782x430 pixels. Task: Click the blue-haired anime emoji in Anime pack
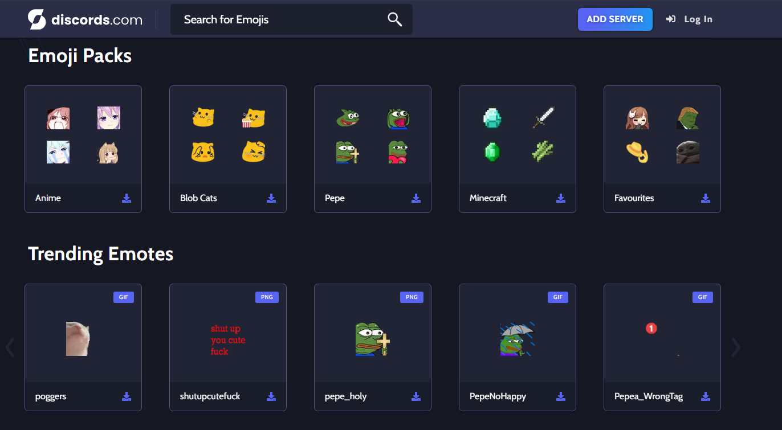[x=58, y=152]
